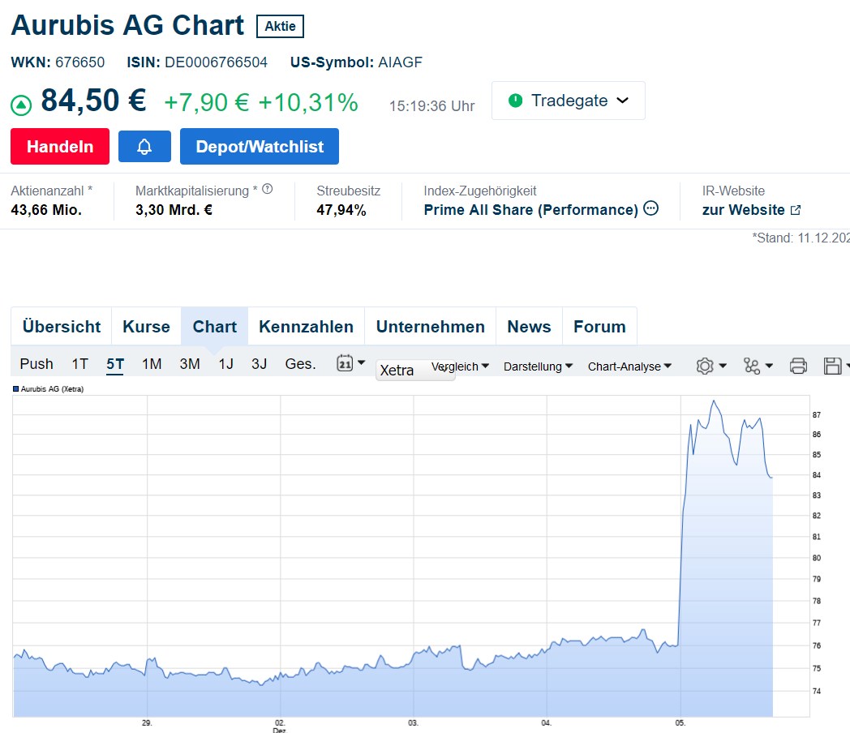Screen dimensions: 850x733
Task: Select the 1M time range
Action: (x=152, y=364)
